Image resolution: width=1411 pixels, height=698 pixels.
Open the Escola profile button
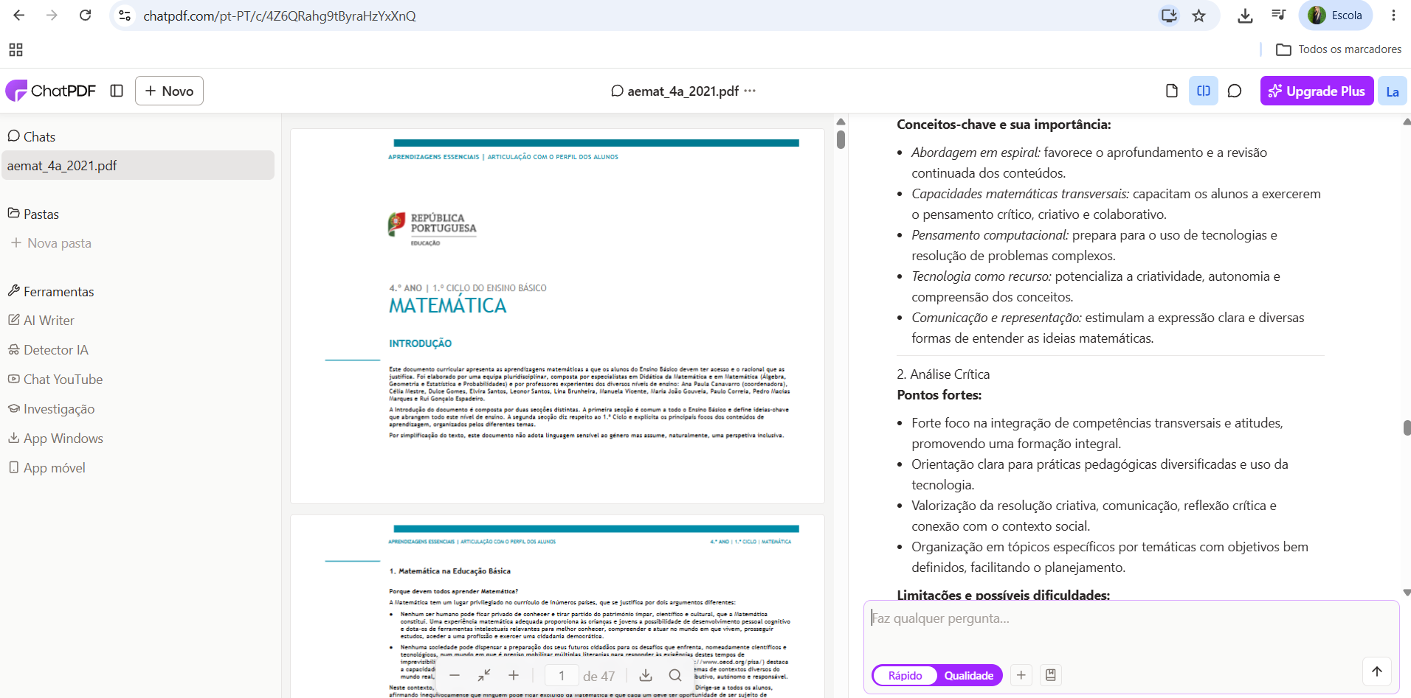(x=1336, y=15)
